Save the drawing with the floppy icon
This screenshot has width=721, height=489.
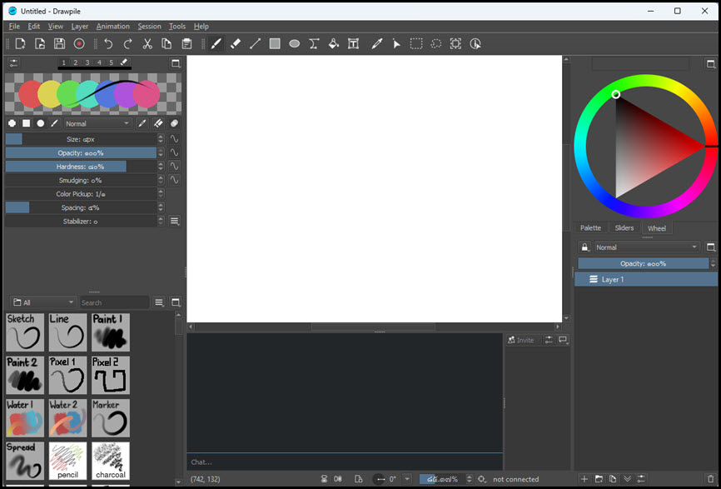pos(59,43)
